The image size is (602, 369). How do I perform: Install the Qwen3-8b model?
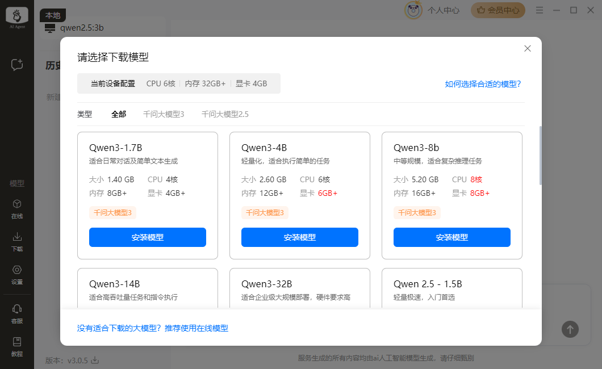coord(452,237)
